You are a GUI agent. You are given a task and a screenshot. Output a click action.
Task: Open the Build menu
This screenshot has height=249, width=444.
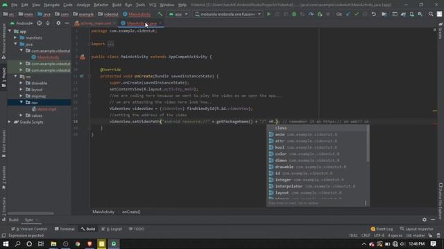117,5
